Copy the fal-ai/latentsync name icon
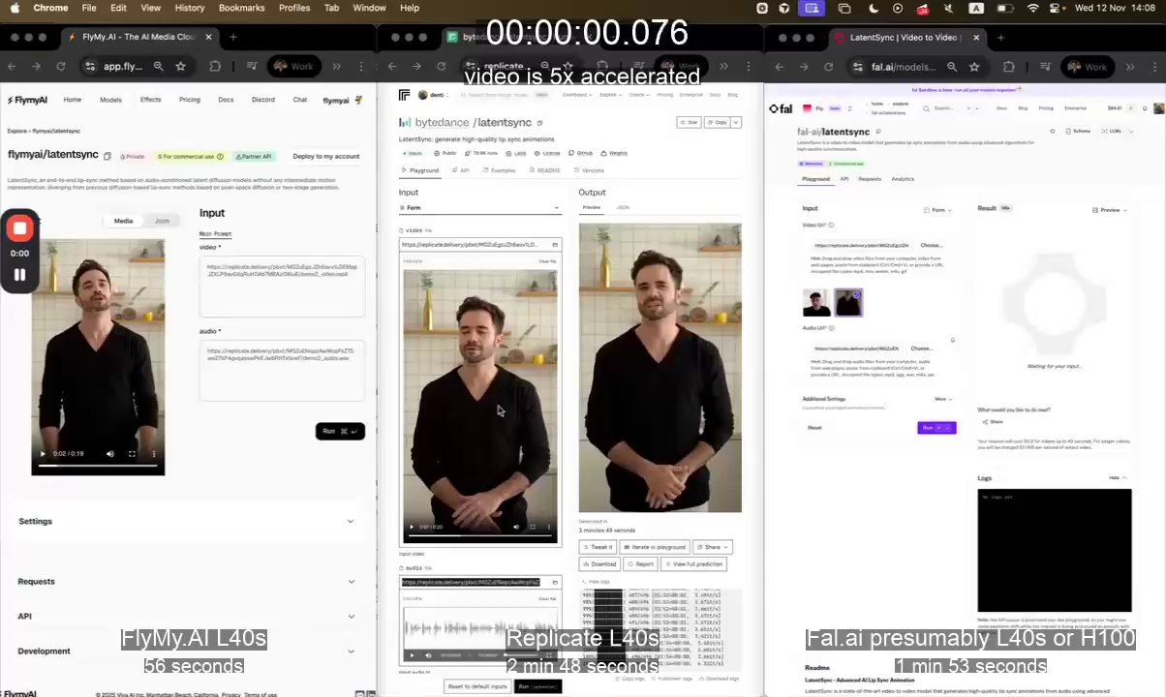Viewport: 1166px width, 697px height. pos(877,132)
